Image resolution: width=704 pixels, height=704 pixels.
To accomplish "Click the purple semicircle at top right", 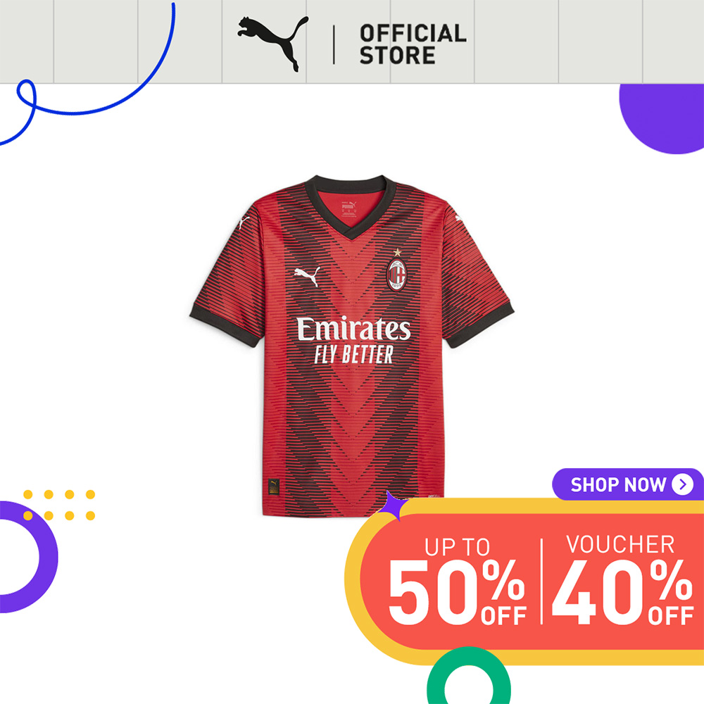I will 662,118.
